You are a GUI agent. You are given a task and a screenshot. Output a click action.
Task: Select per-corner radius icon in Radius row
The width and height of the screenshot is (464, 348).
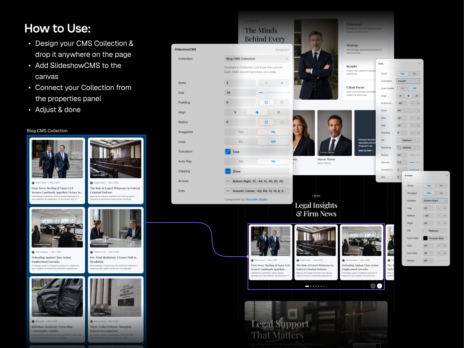click(x=282, y=122)
